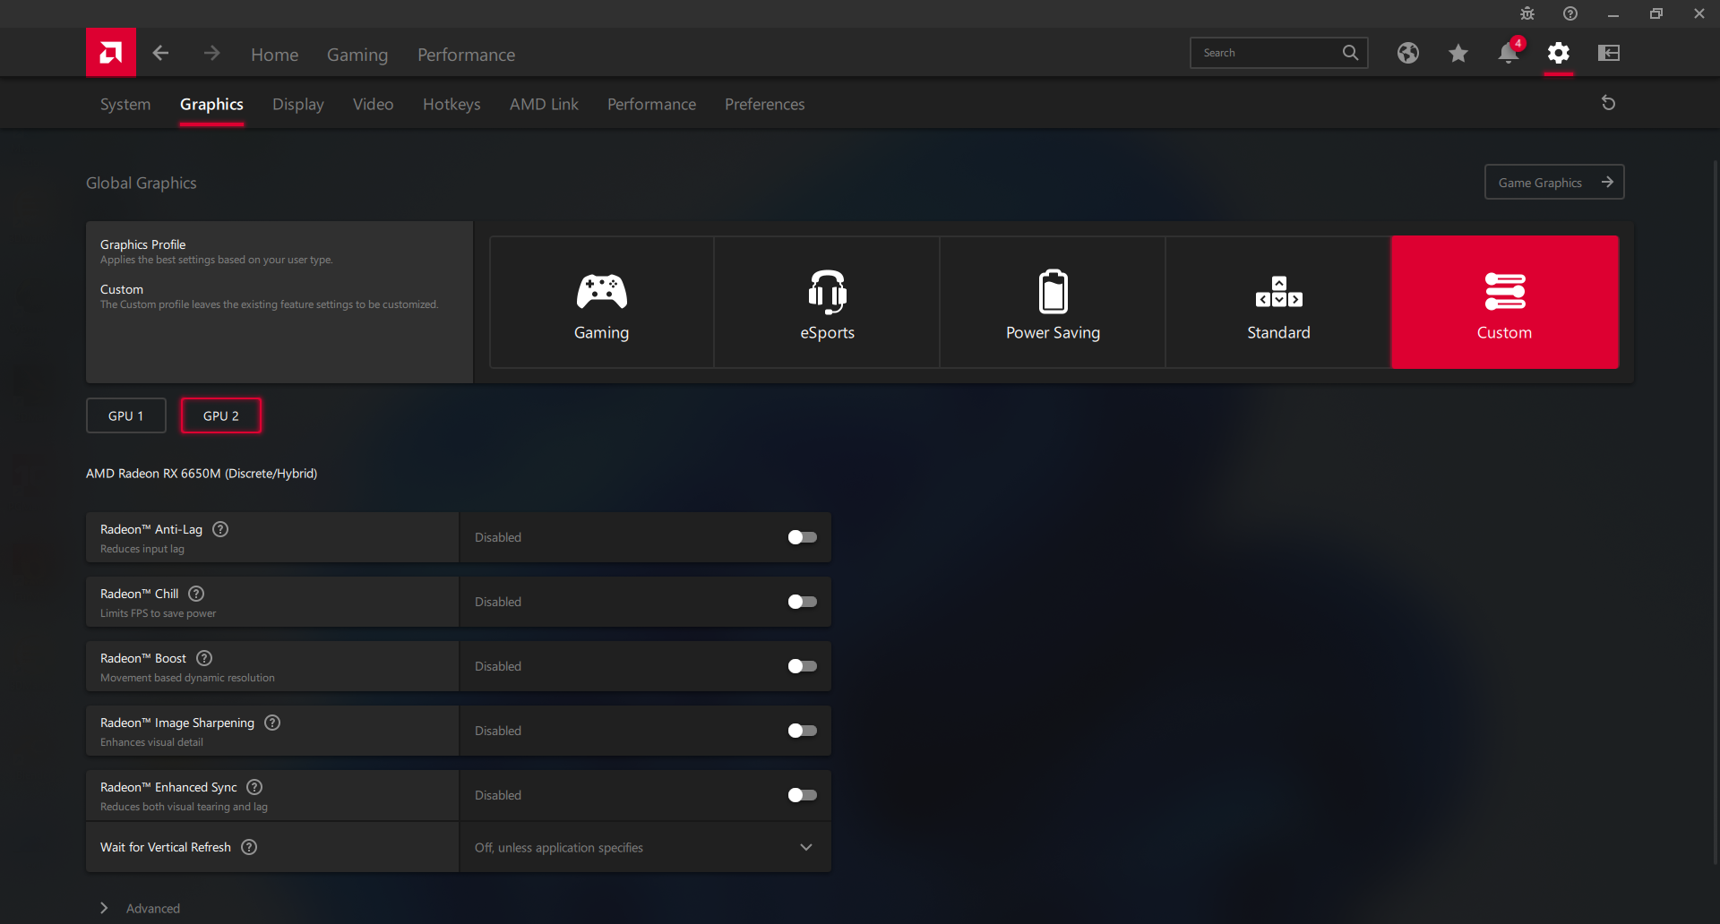Open notifications bell icon

tap(1509, 53)
